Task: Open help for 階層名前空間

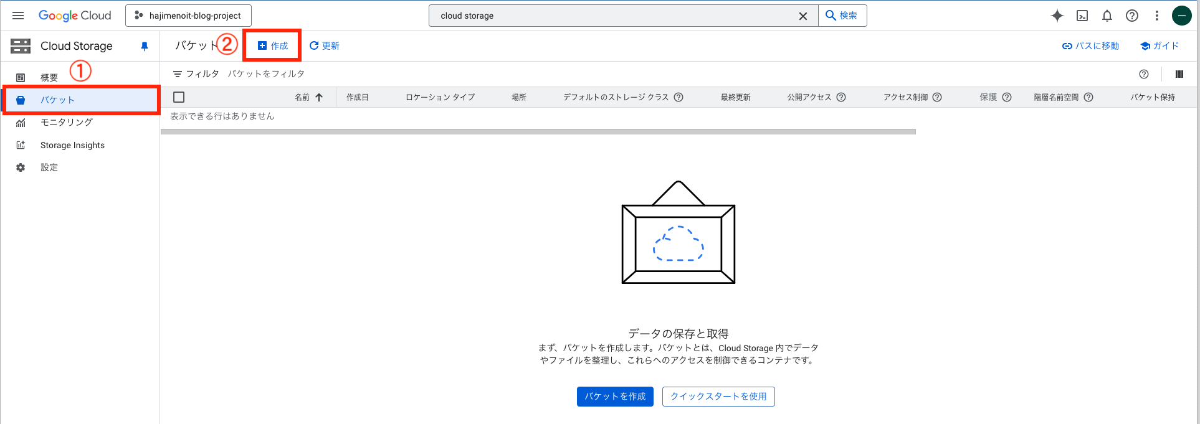Action: click(1088, 97)
